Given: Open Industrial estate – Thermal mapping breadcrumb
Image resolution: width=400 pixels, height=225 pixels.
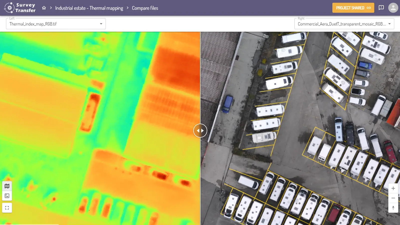Looking at the screenshot, I should pyautogui.click(x=89, y=8).
